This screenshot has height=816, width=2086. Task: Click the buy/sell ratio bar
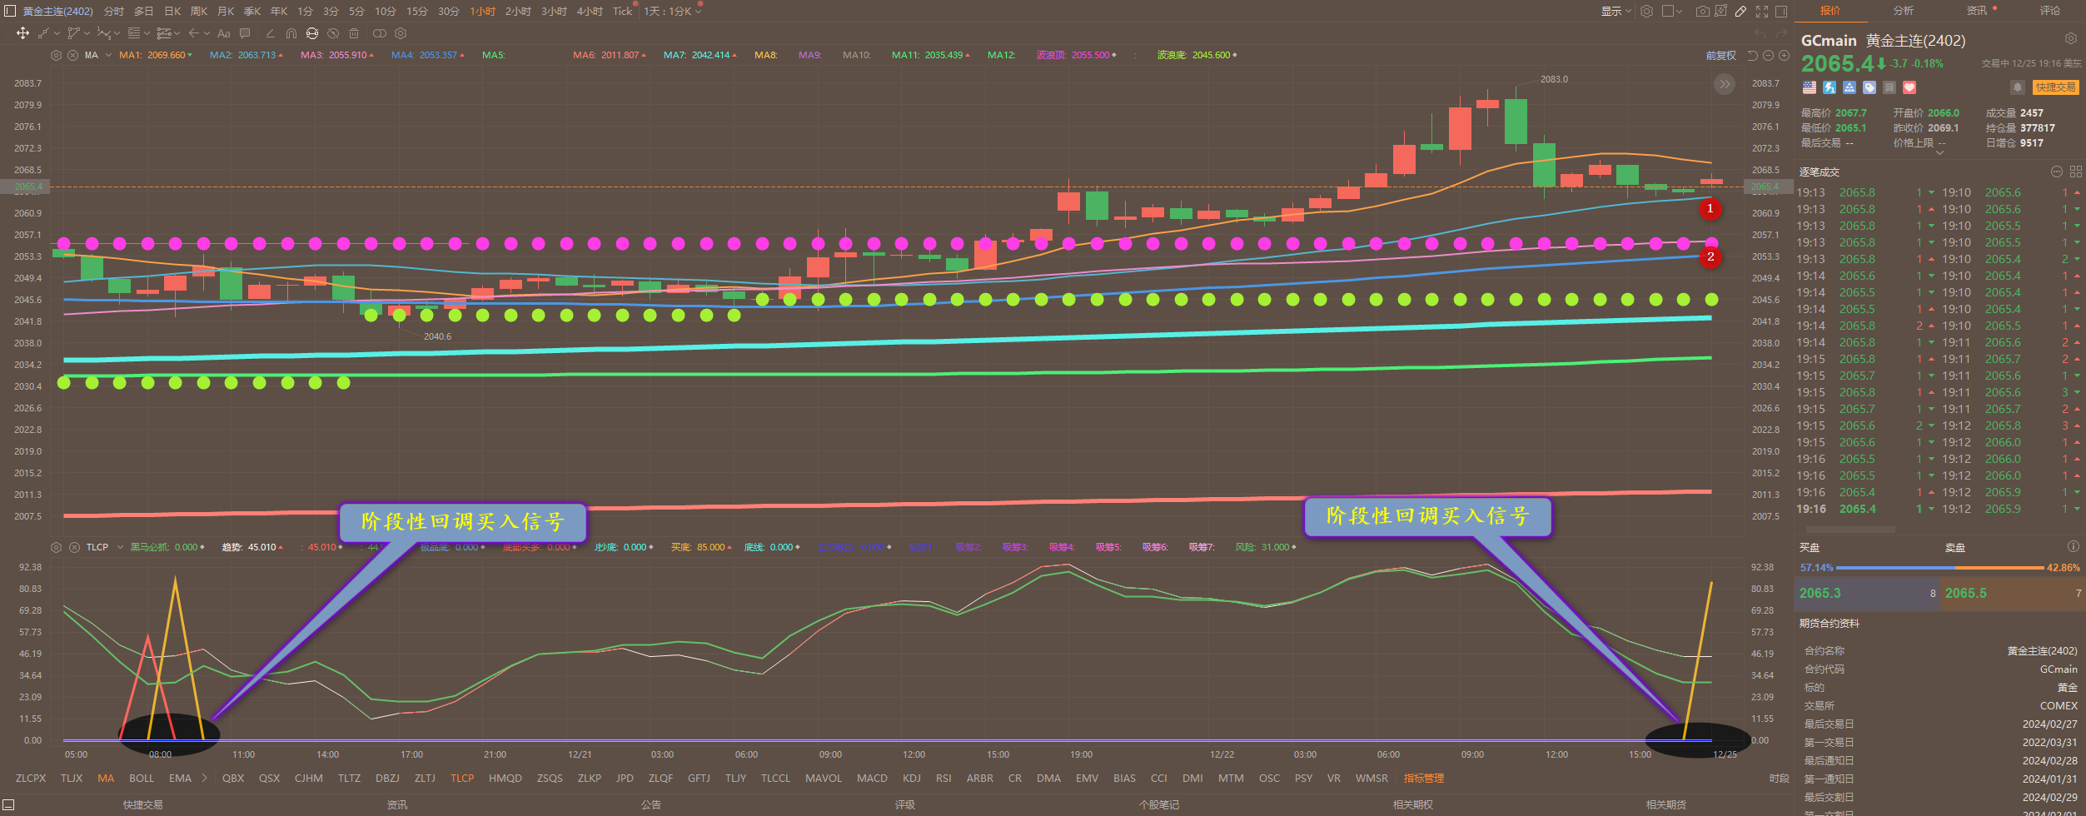point(1940,568)
